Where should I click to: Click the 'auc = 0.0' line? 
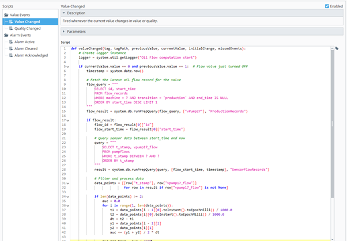pyautogui.click(x=111, y=201)
